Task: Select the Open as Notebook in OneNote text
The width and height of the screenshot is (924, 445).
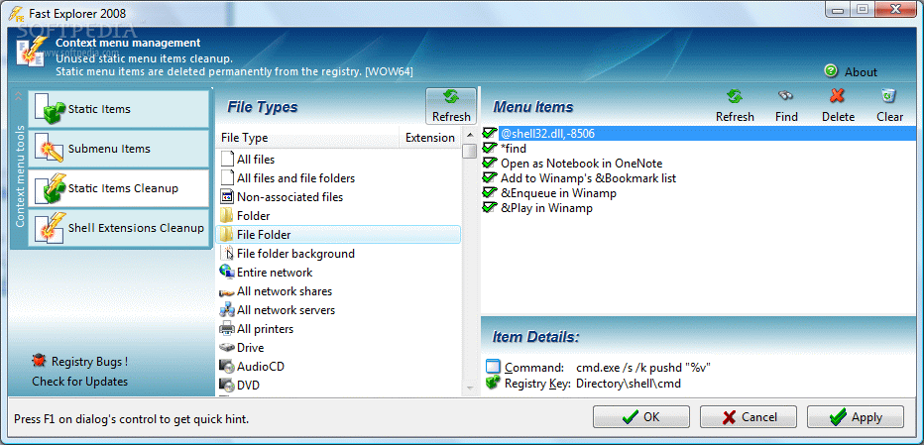Action: [x=582, y=164]
